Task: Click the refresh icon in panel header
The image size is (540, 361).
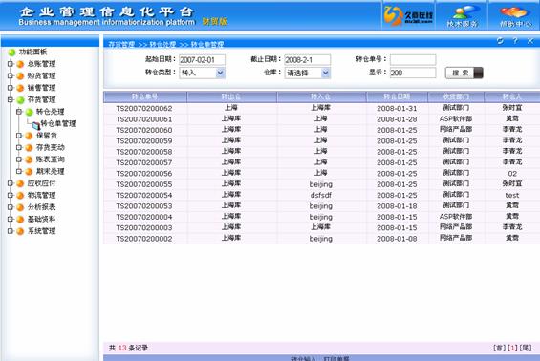Action: pyautogui.click(x=500, y=41)
